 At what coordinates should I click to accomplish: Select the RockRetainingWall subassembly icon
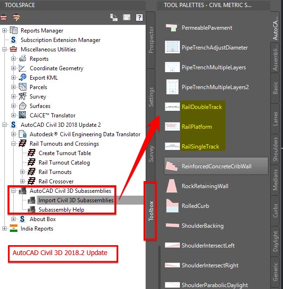click(172, 186)
